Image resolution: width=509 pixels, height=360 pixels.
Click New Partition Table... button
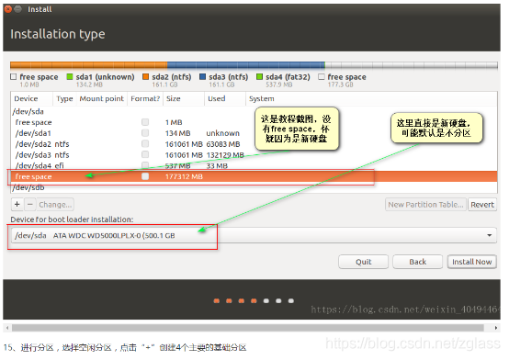tap(425, 205)
